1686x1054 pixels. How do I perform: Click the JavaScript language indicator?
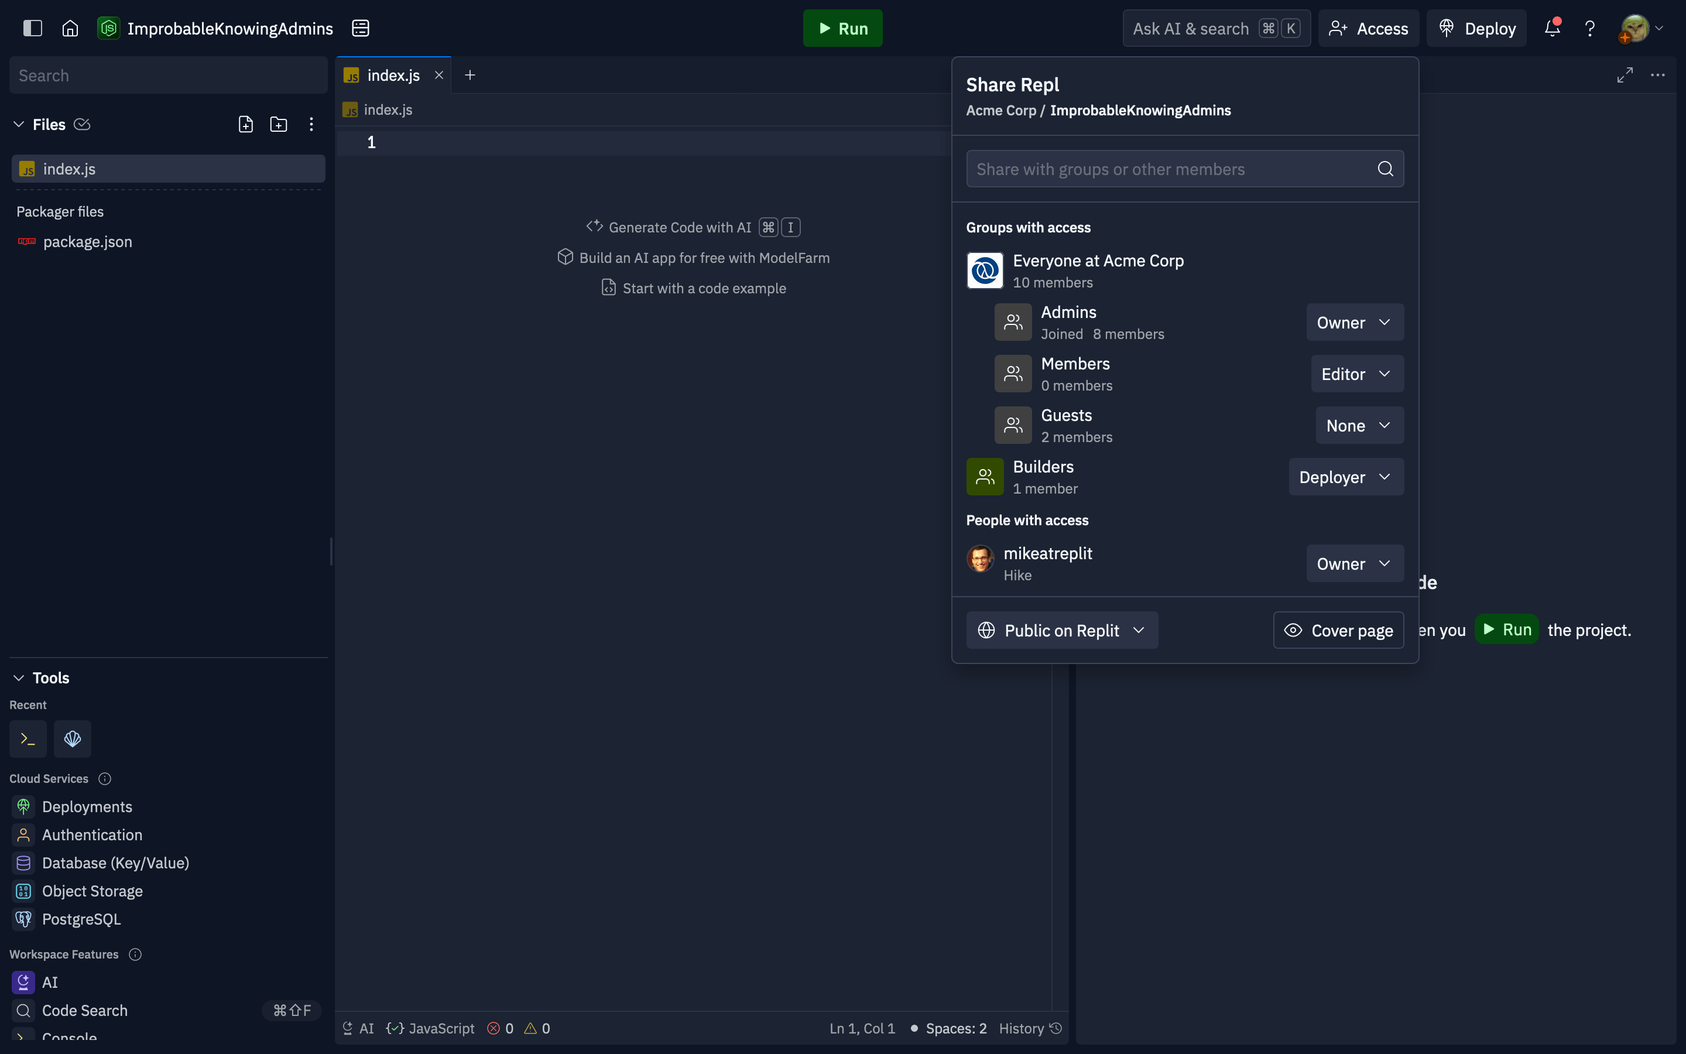click(x=430, y=1028)
